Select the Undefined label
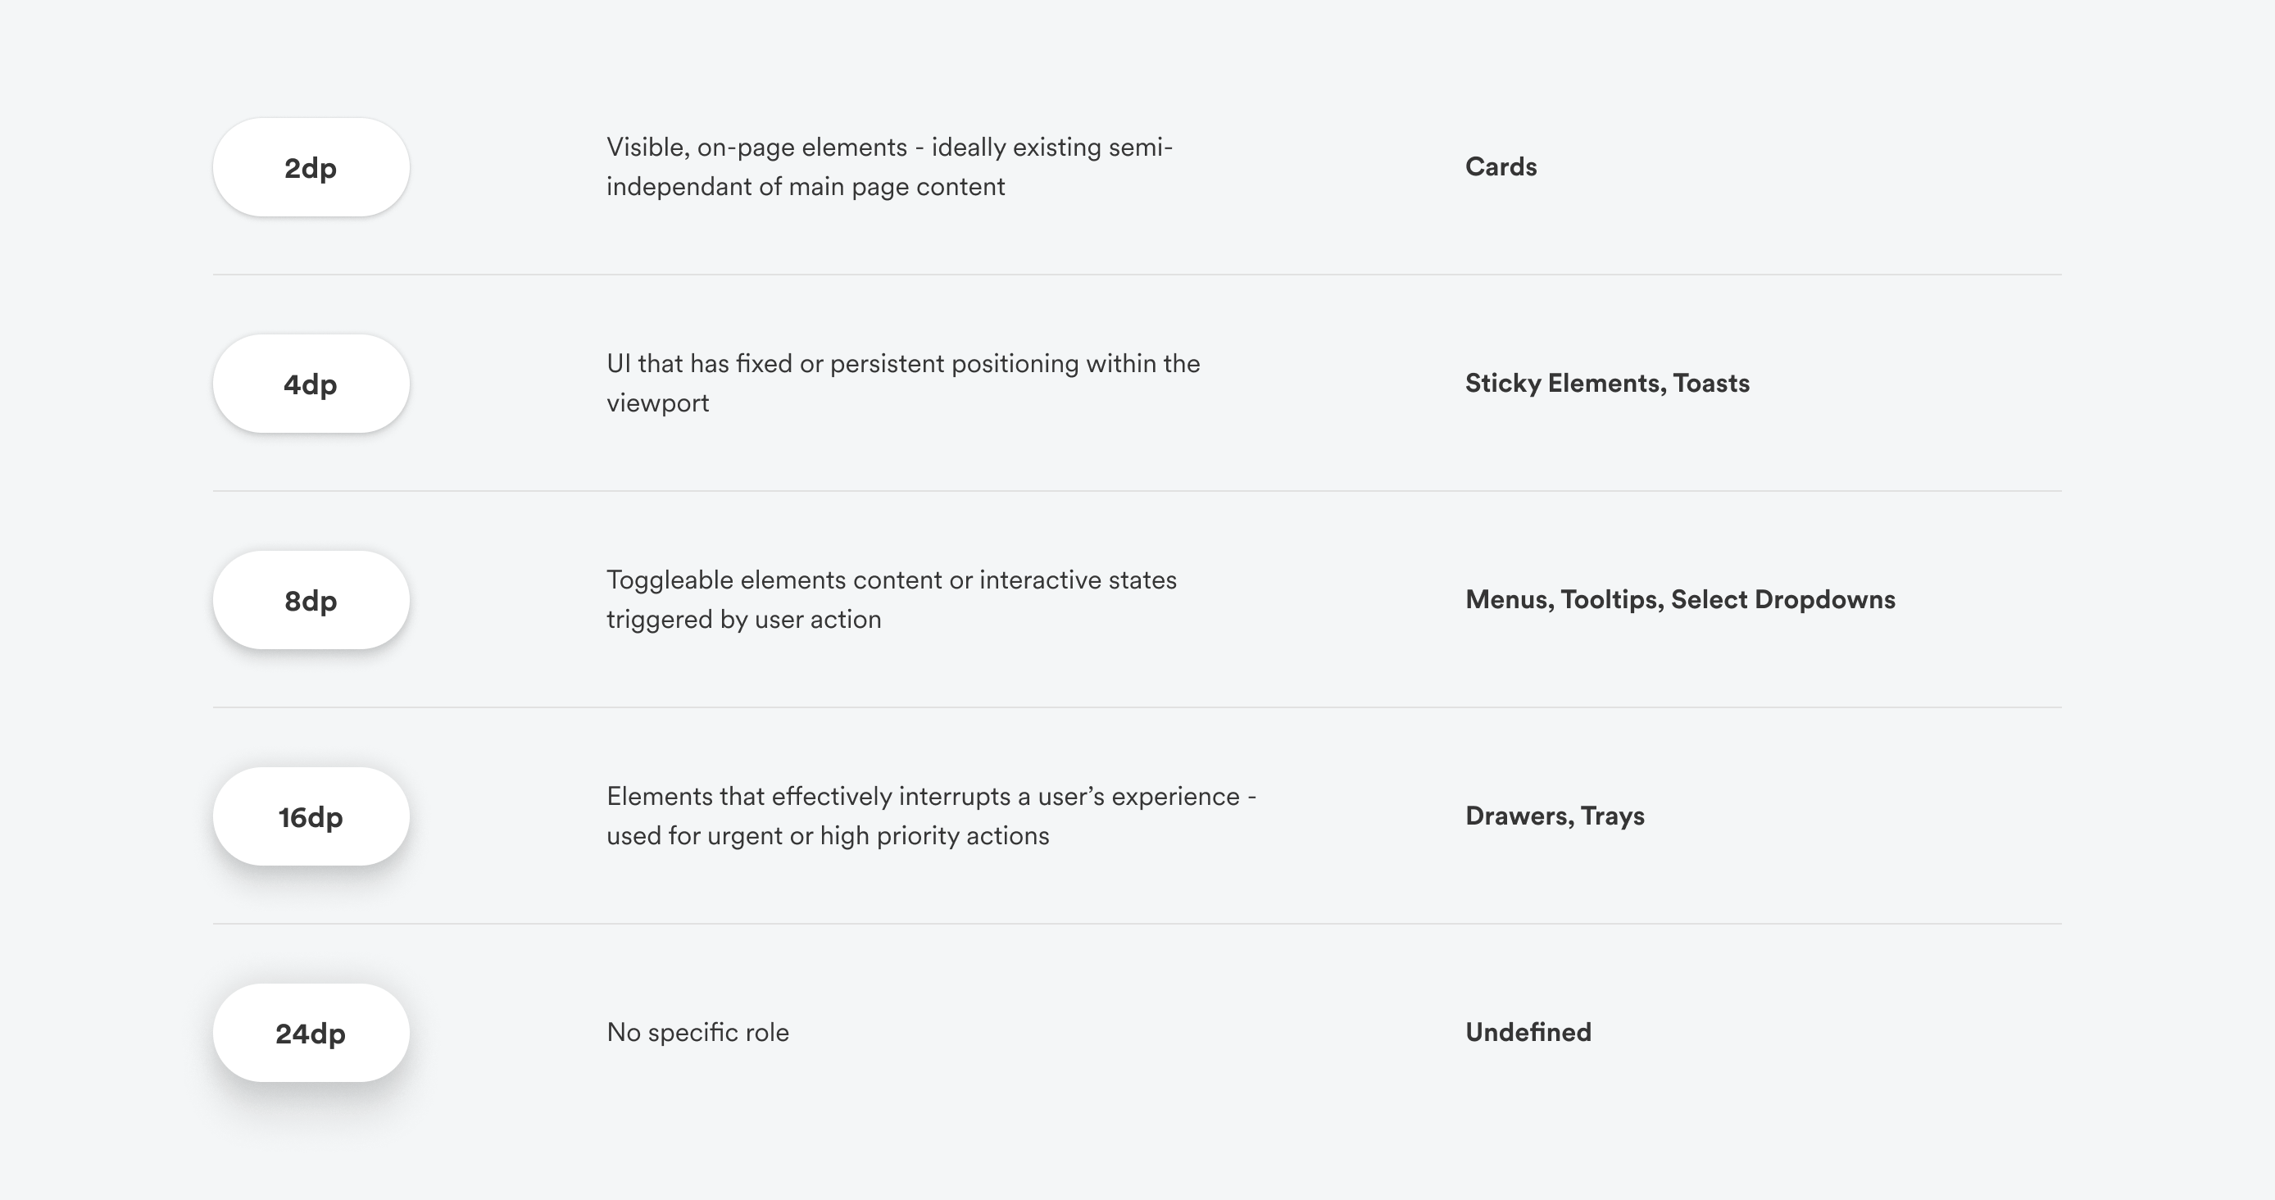This screenshot has width=2275, height=1200. coord(1528,1032)
